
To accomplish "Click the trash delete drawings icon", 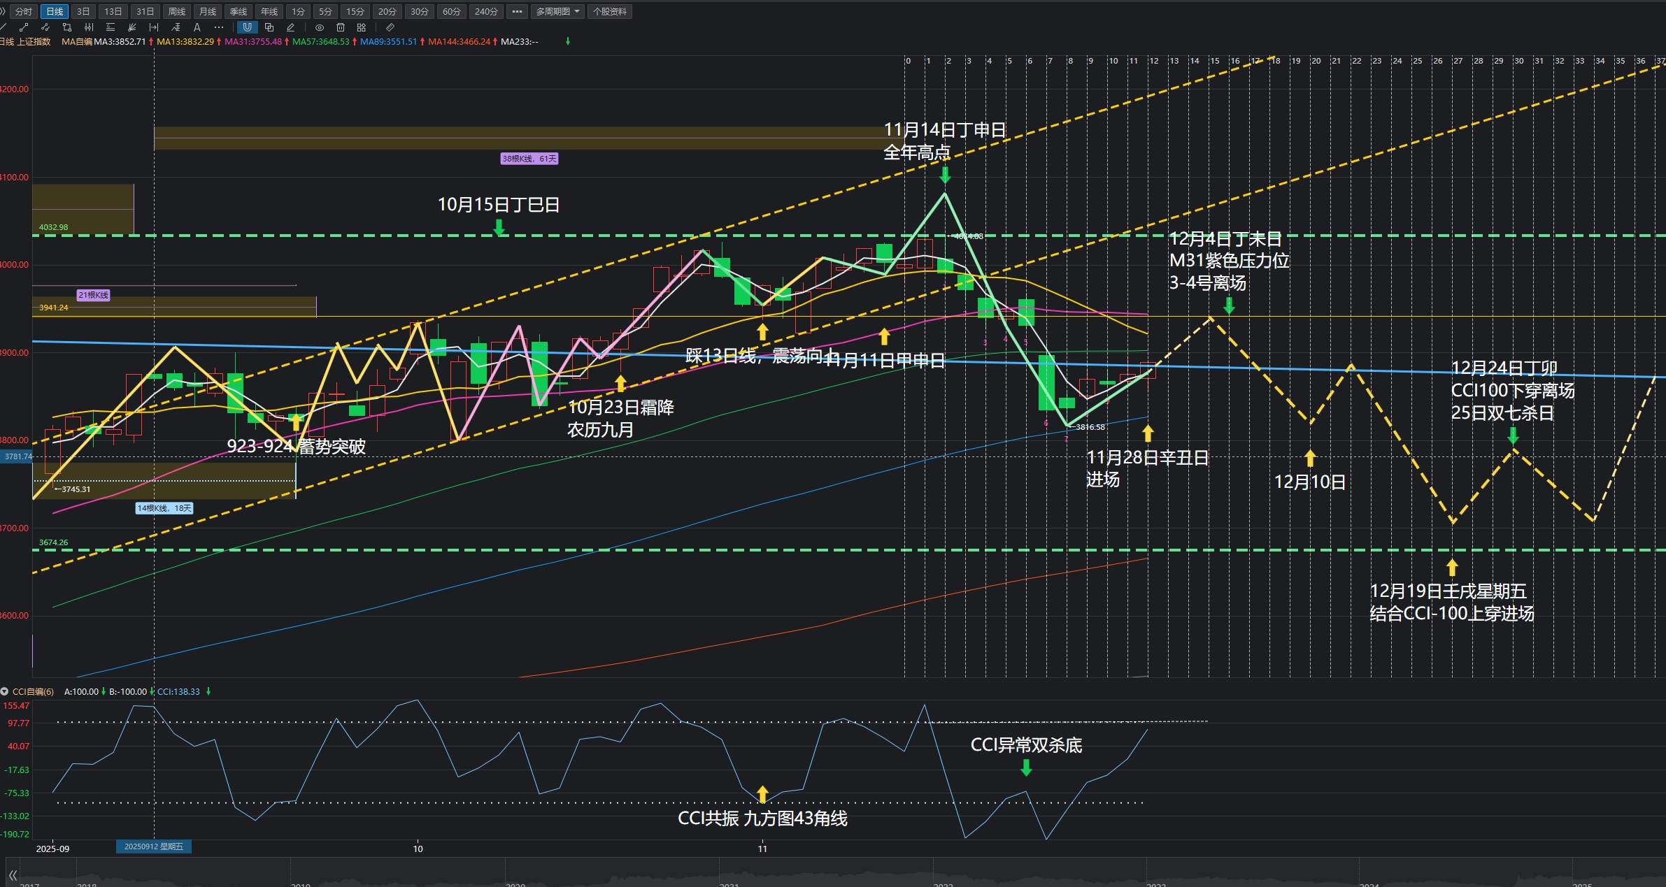I will (x=341, y=27).
